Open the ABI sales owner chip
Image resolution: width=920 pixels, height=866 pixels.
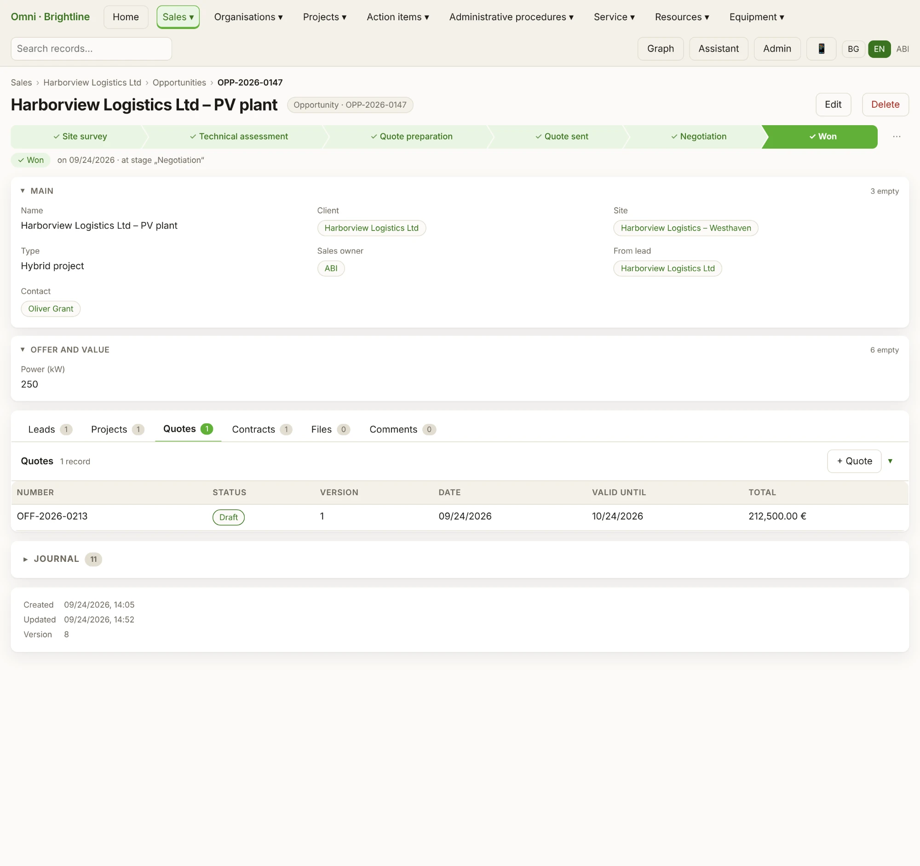coord(331,268)
